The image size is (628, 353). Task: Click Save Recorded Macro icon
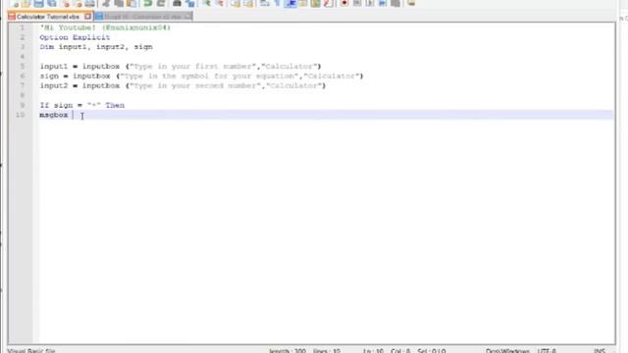tap(395, 3)
